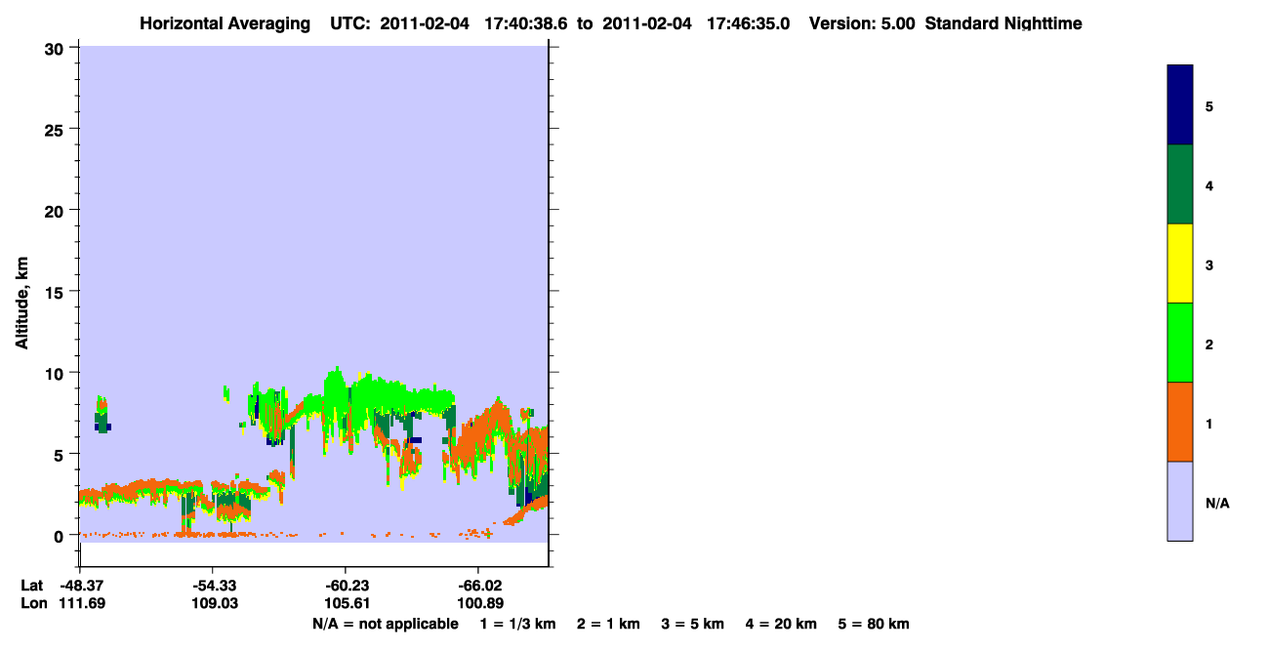Click the y-axis tick label 20
This screenshot has width=1269, height=651.
click(x=57, y=210)
